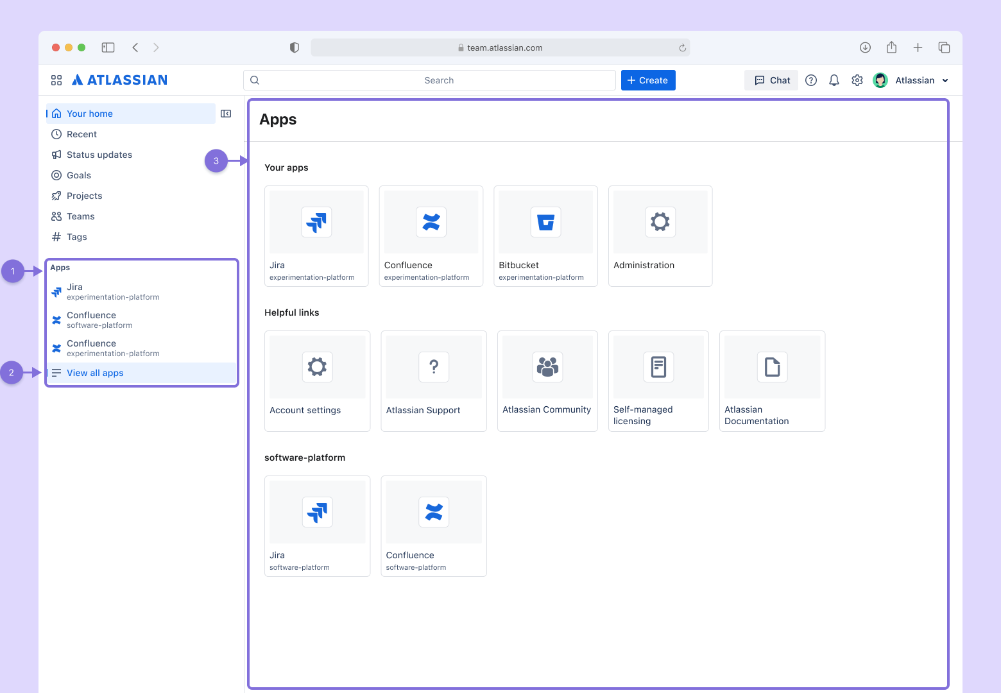1001x693 pixels.
Task: Focus the Search field
Action: [429, 80]
